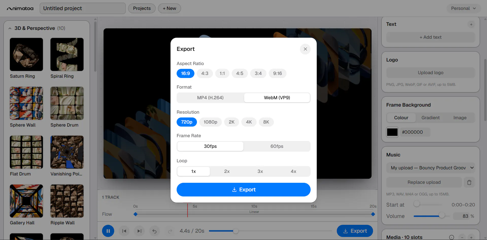The image size is (487, 240).
Task: Choose the Vanishing Point preset
Action: [67, 152]
